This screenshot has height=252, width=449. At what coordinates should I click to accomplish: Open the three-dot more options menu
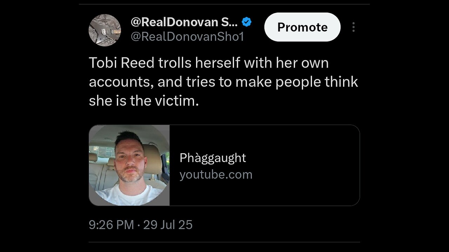[x=353, y=27]
